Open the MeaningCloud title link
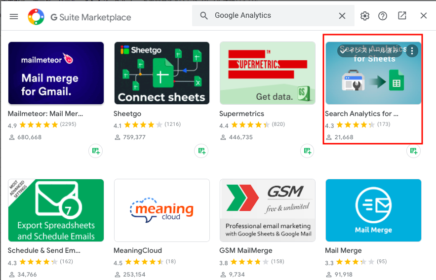Viewport: 436px width, 280px height. [x=138, y=250]
